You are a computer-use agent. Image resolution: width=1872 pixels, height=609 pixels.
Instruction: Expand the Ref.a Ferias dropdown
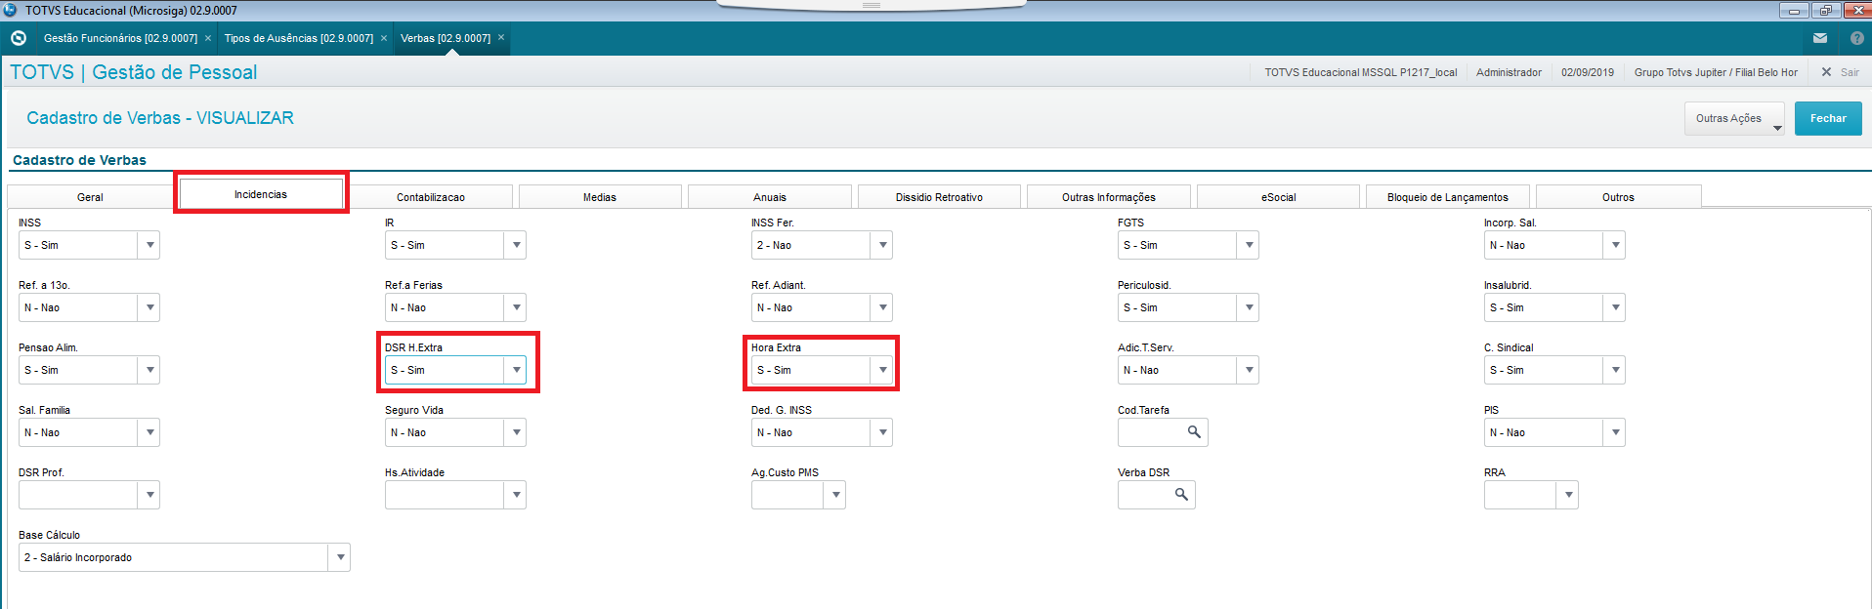coord(516,307)
